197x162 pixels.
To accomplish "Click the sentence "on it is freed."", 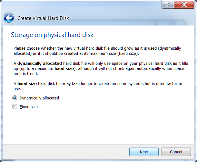I will coord(26,74).
